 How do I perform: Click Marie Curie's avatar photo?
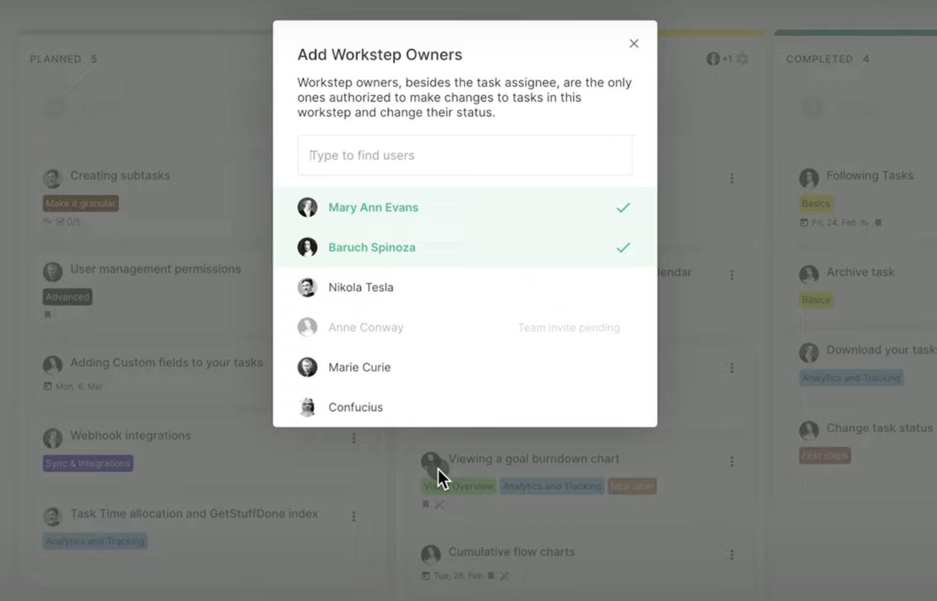coord(308,367)
